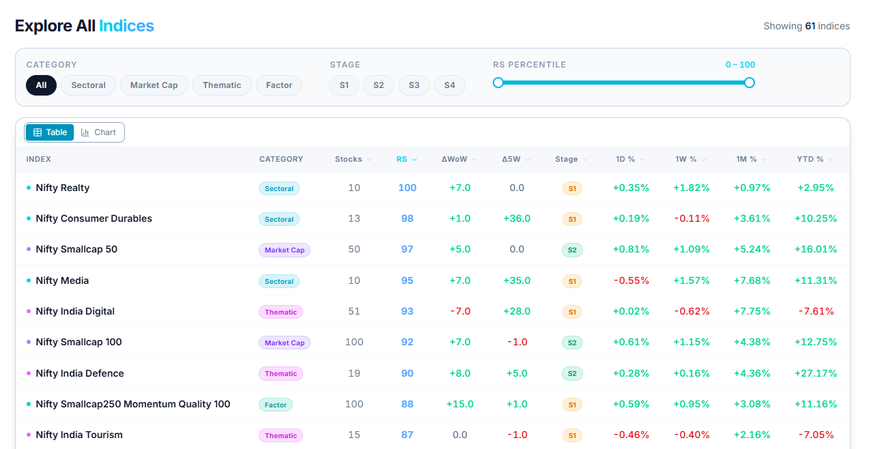The width and height of the screenshot is (871, 449).
Task: Click S1 stage badge in Nifty Realty row
Action: point(572,188)
